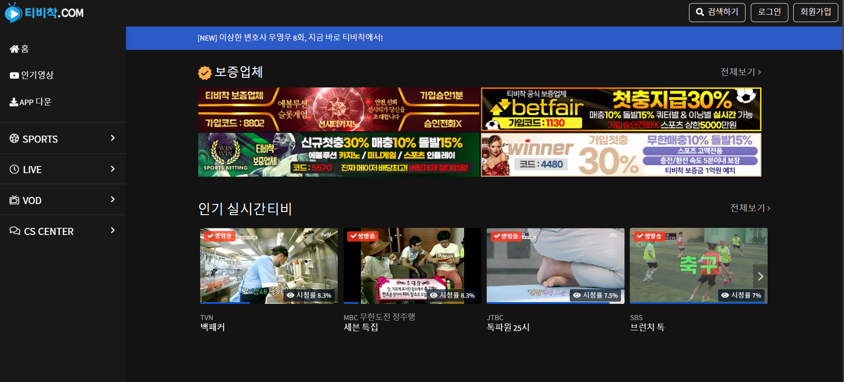Viewport: 844px width, 382px height.
Task: Play the JTBC 톡파원 25시 thumbnail
Action: 556,266
